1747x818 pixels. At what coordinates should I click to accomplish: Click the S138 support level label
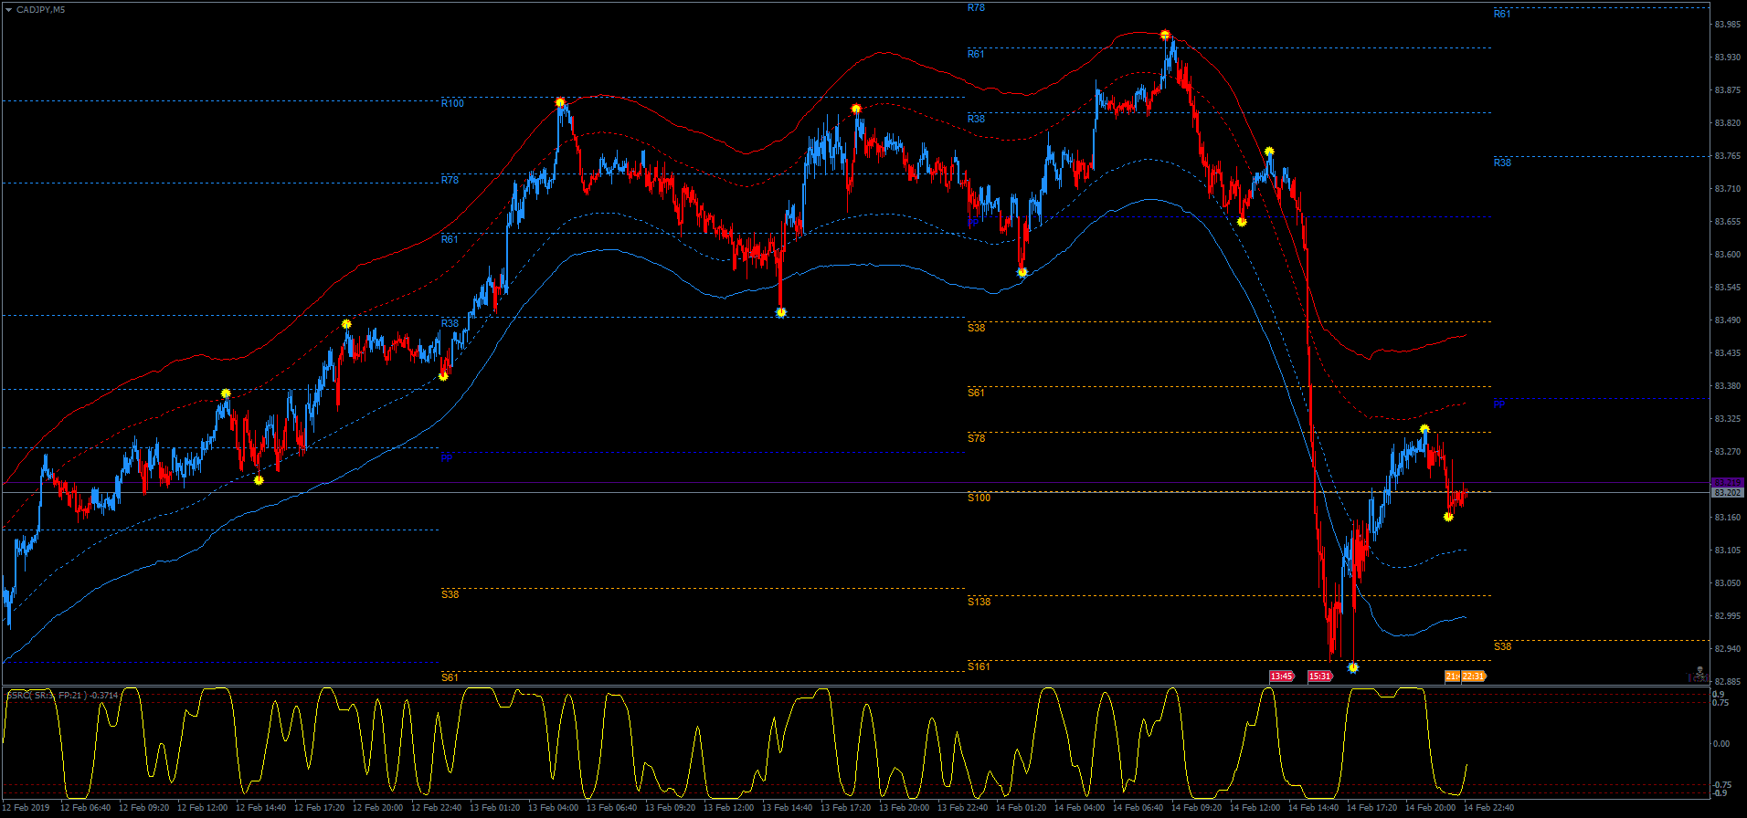tap(979, 602)
